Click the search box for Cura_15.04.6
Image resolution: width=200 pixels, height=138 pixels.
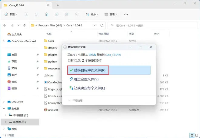coord(153,25)
